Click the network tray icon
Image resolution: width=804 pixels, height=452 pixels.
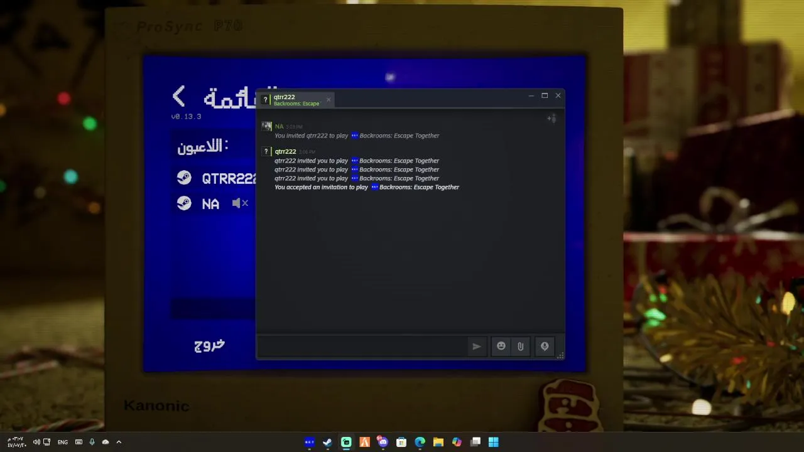46,442
